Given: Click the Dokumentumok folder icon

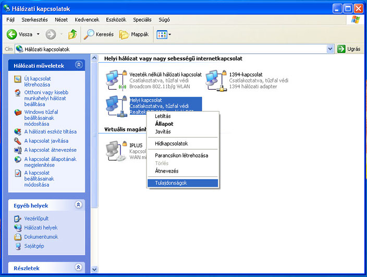Looking at the screenshot, I should 18,237.
